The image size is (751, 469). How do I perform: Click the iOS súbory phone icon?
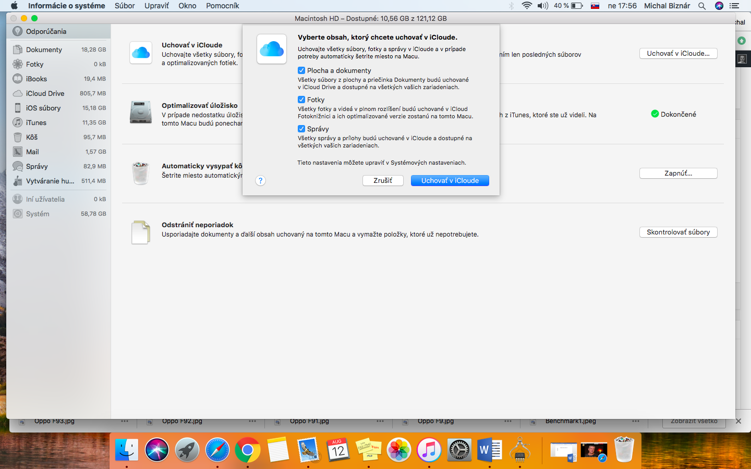point(18,108)
